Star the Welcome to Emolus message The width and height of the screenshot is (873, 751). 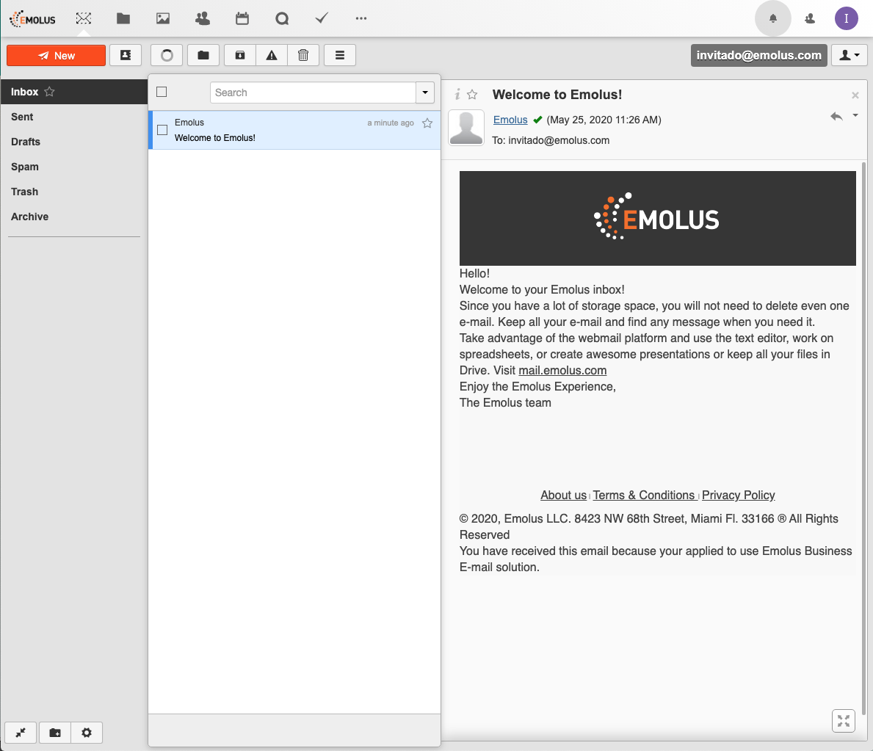click(427, 123)
